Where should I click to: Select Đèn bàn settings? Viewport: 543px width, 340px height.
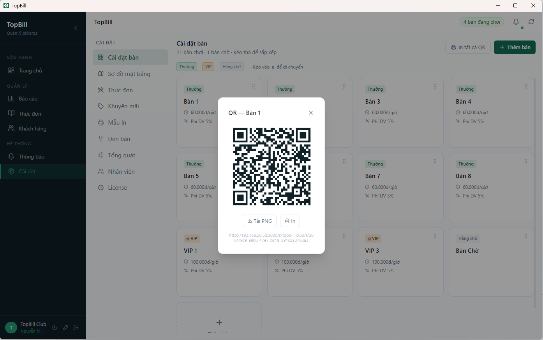[x=130, y=139]
